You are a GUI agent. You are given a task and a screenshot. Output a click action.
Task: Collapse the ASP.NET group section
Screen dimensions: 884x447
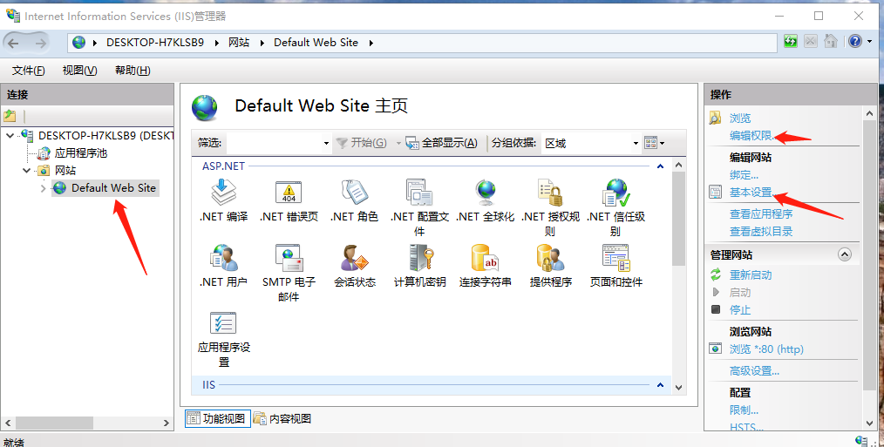click(x=660, y=166)
